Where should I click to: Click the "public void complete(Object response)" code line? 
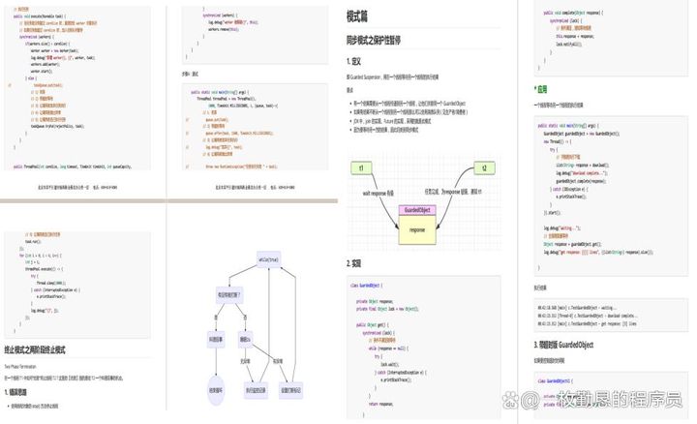coord(573,13)
